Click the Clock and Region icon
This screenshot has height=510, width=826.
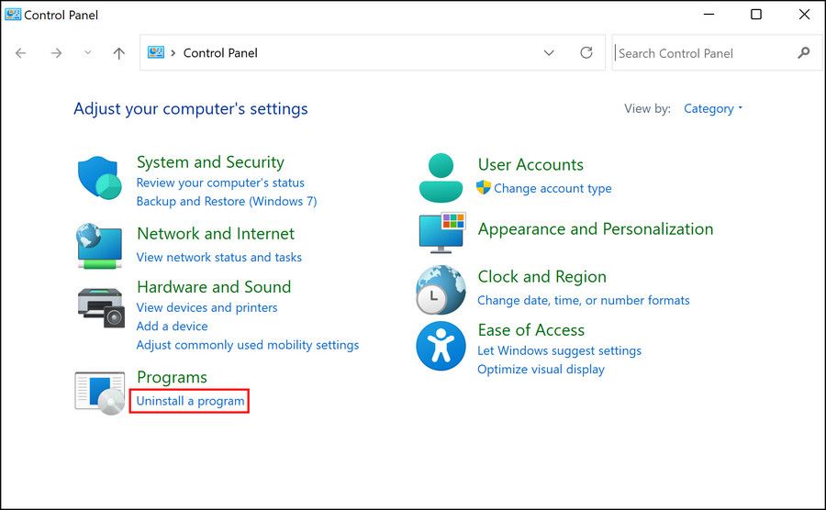click(x=441, y=289)
